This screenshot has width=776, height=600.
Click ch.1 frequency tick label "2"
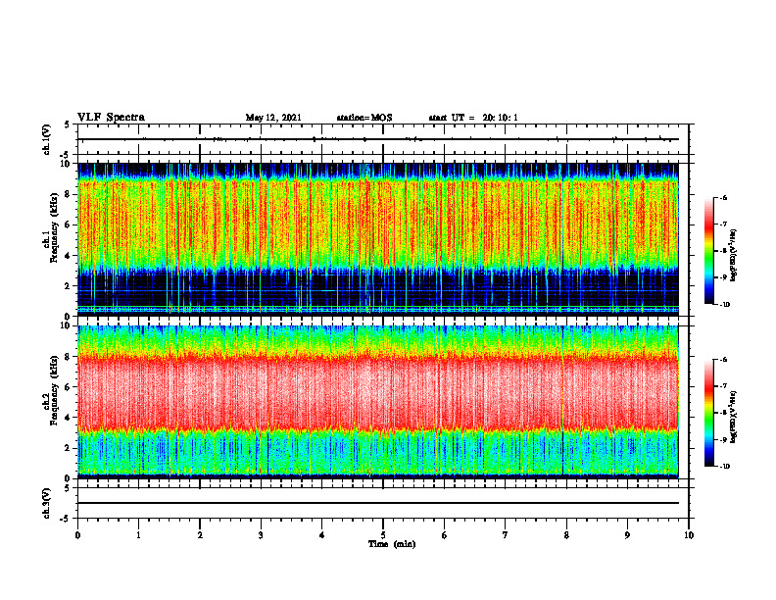tap(69, 286)
